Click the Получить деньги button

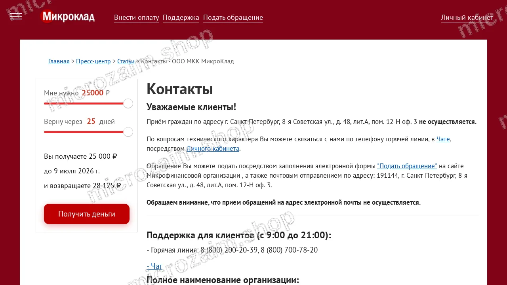point(87,214)
